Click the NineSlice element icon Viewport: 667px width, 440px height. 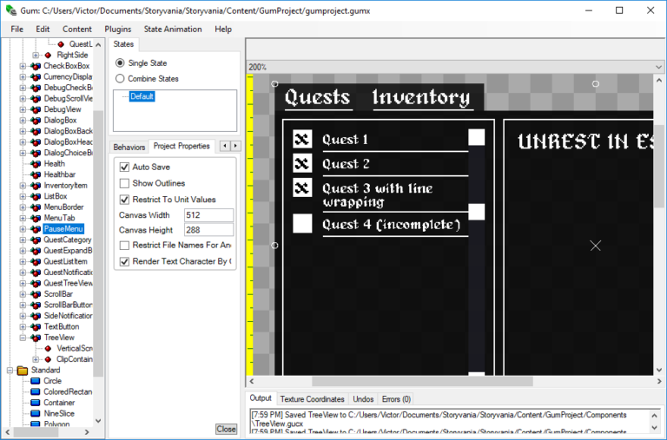pos(35,414)
